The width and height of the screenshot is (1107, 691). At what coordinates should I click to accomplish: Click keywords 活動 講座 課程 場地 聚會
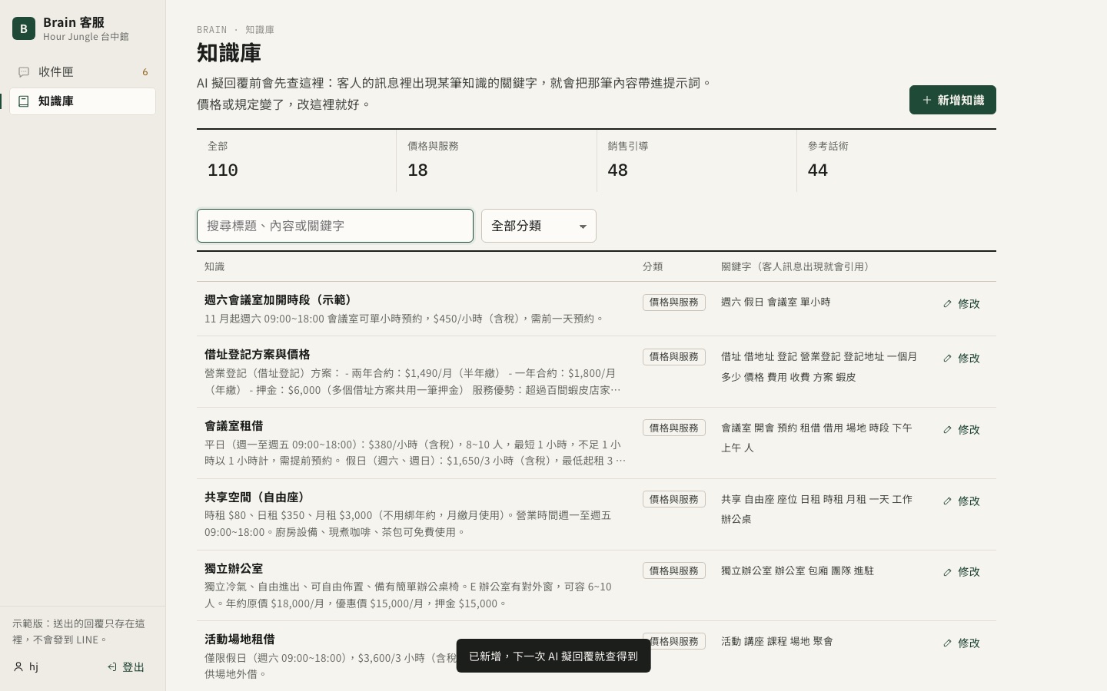tap(777, 642)
